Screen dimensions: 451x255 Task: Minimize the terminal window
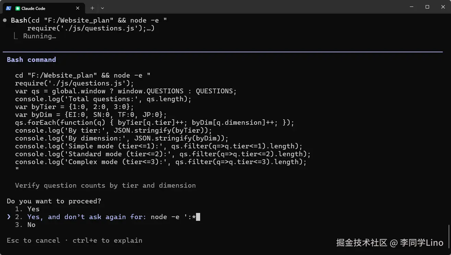[411, 7]
